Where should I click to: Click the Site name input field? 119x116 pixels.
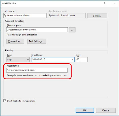tap(25, 15)
